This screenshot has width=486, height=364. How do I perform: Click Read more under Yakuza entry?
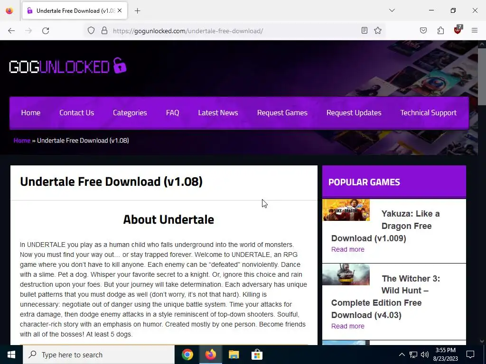[x=348, y=249]
